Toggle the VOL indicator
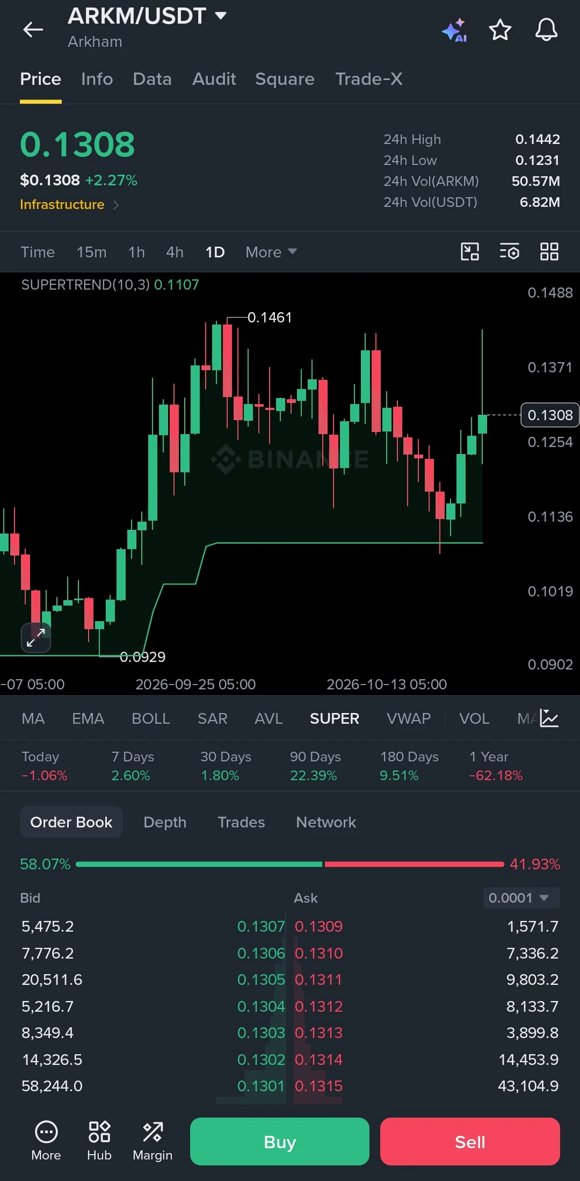 (474, 718)
